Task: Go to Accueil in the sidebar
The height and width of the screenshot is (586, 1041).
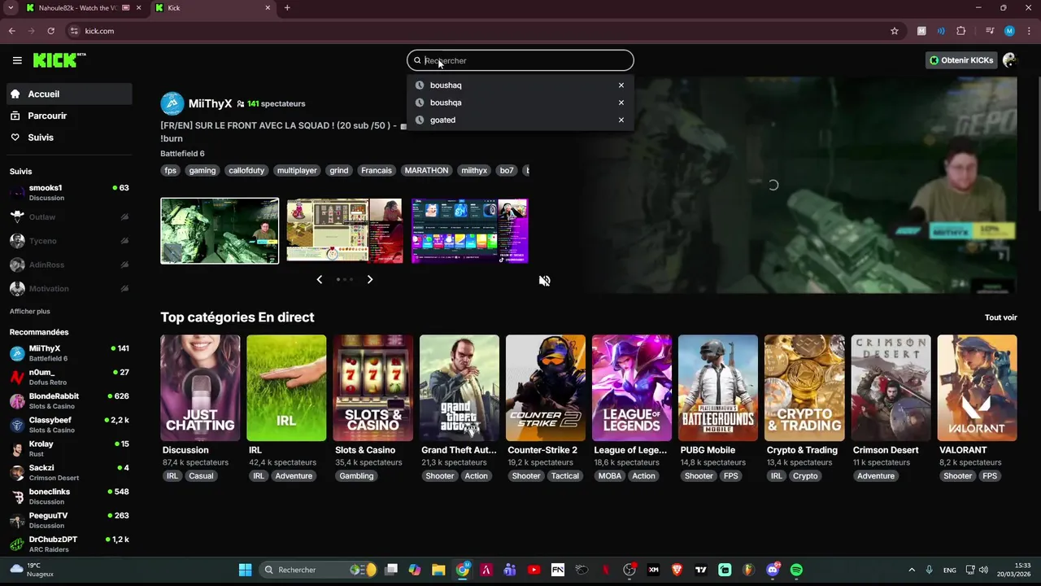Action: coord(70,94)
